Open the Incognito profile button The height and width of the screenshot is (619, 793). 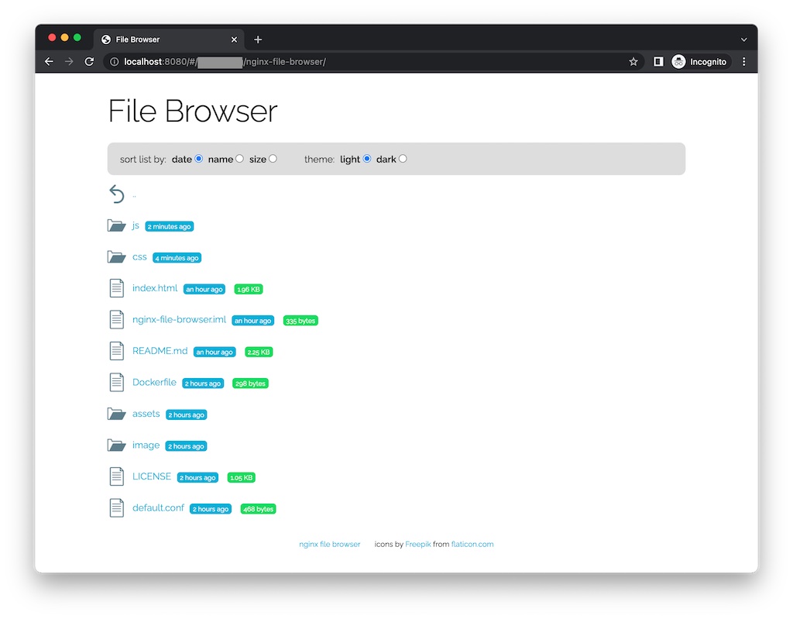point(700,62)
